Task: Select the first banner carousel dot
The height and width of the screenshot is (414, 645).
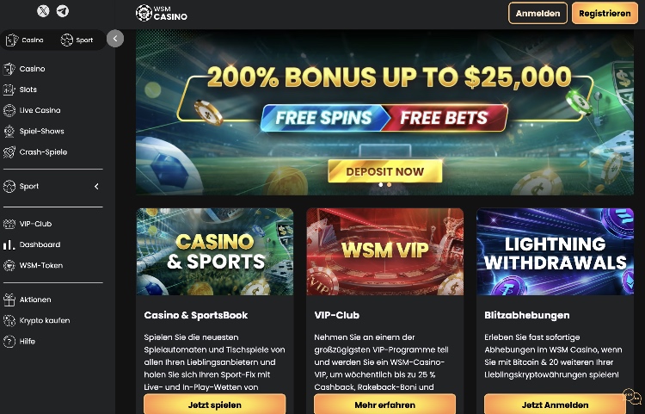Action: pyautogui.click(x=380, y=185)
